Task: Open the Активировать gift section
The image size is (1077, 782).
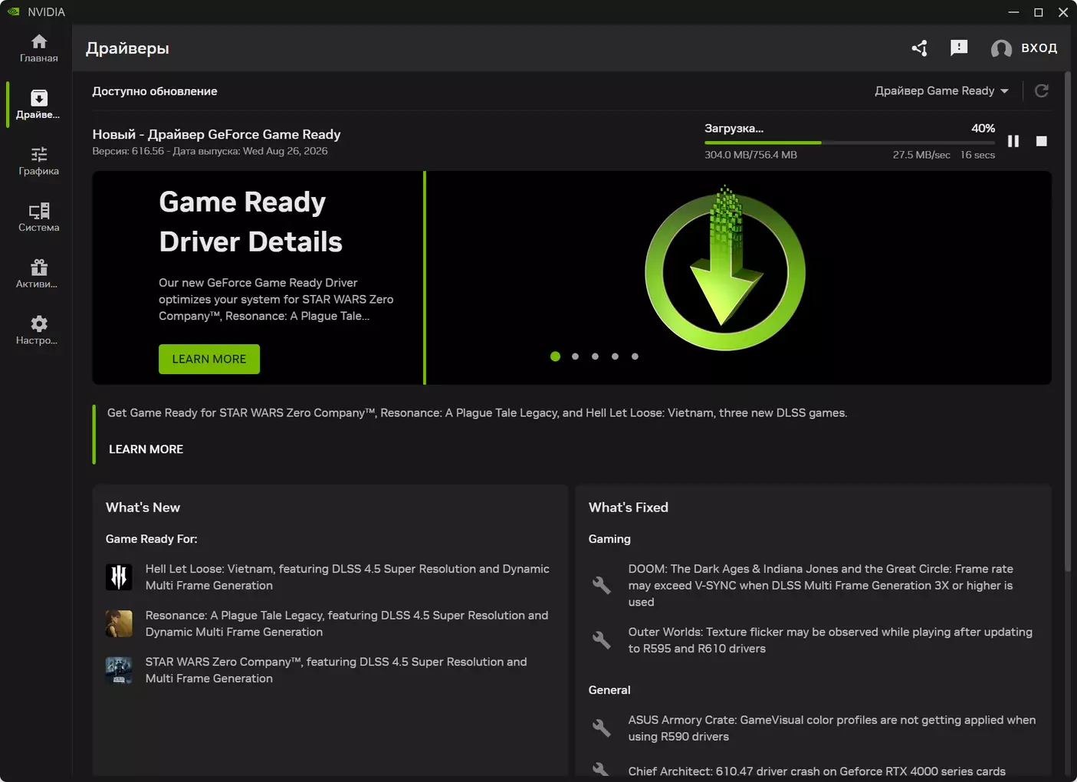Action: pyautogui.click(x=38, y=274)
